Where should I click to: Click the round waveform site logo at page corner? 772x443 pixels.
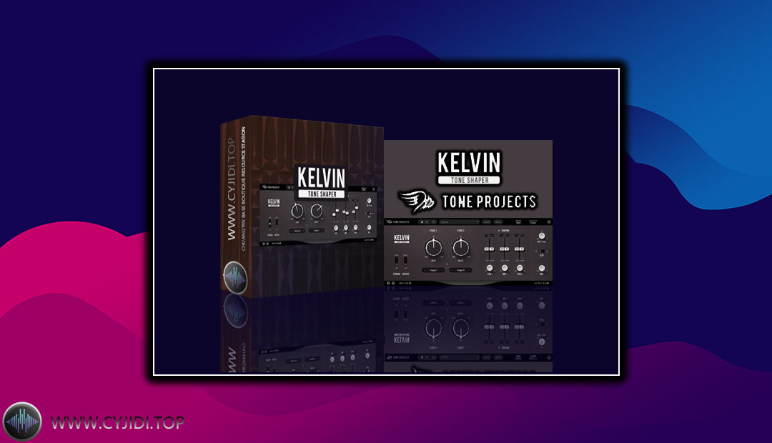(22, 422)
